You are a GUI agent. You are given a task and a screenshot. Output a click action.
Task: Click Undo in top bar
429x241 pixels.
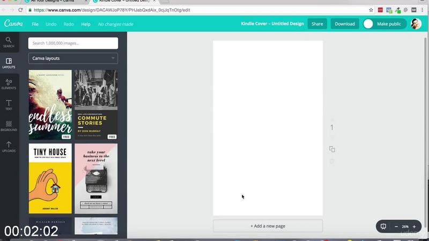click(x=51, y=24)
